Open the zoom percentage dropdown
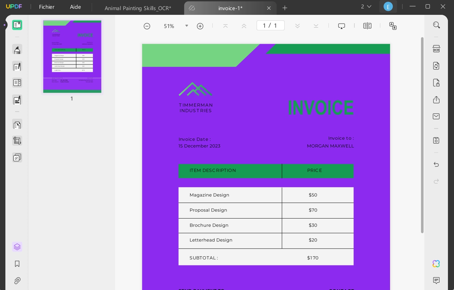The width and height of the screenshot is (454, 290). [187, 26]
